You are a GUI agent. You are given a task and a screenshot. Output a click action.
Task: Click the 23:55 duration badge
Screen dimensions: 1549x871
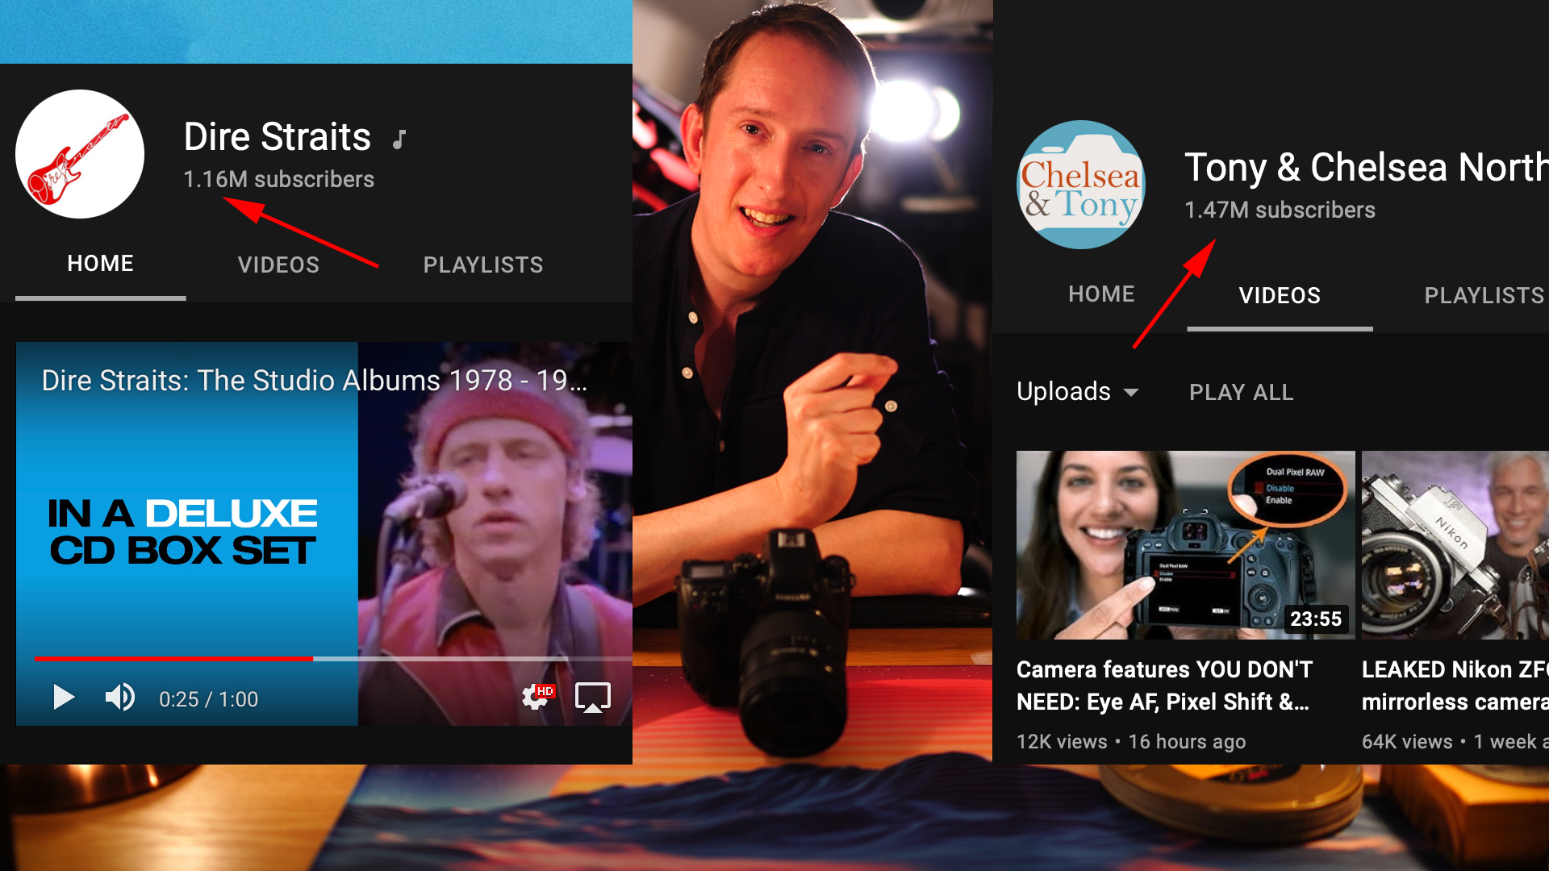1315,619
